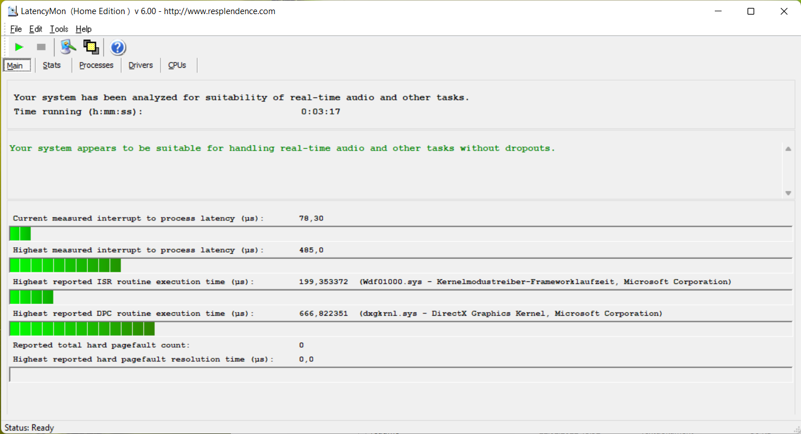Open the Edit menu
Screen dimensions: 801x434
35,29
